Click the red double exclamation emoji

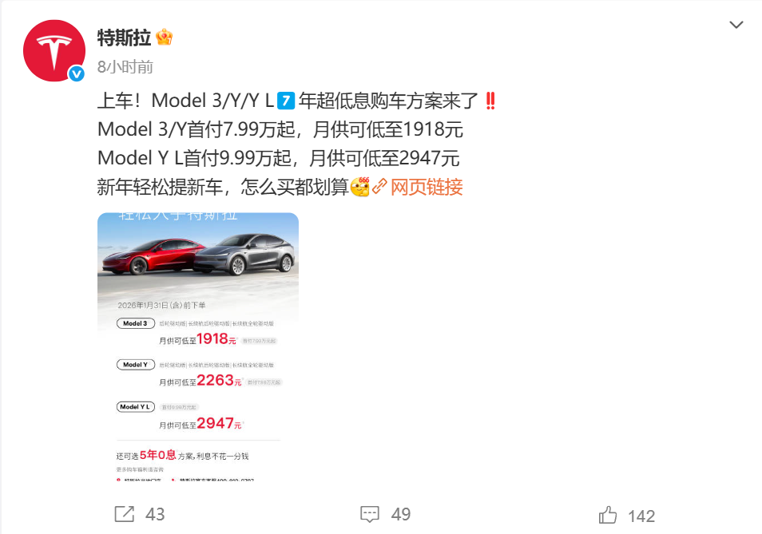coord(490,101)
